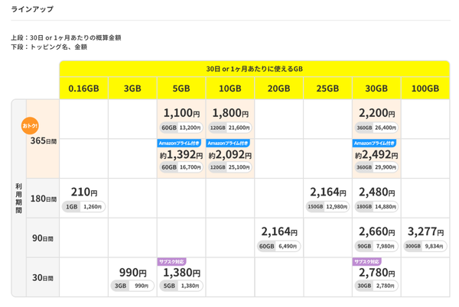The width and height of the screenshot is (459, 307).
Task: Click サブスク対応 badge above 2,780円
Action: [x=366, y=261]
